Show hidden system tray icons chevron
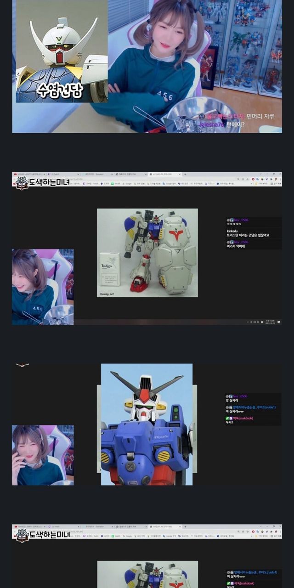 [248, 322]
